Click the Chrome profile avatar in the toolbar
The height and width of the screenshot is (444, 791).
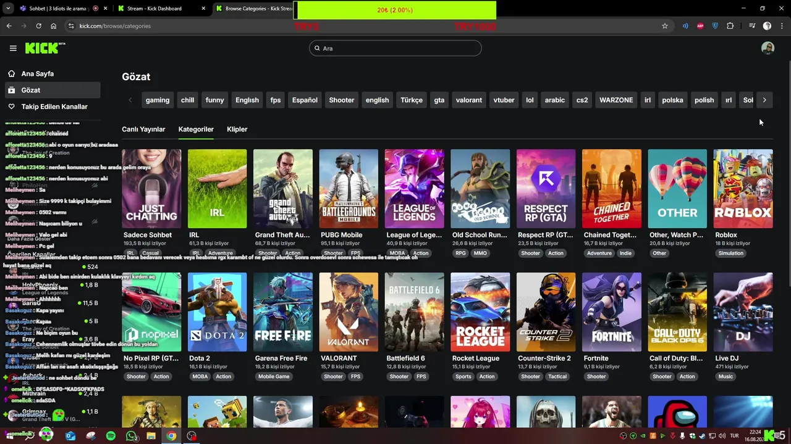coord(767,26)
